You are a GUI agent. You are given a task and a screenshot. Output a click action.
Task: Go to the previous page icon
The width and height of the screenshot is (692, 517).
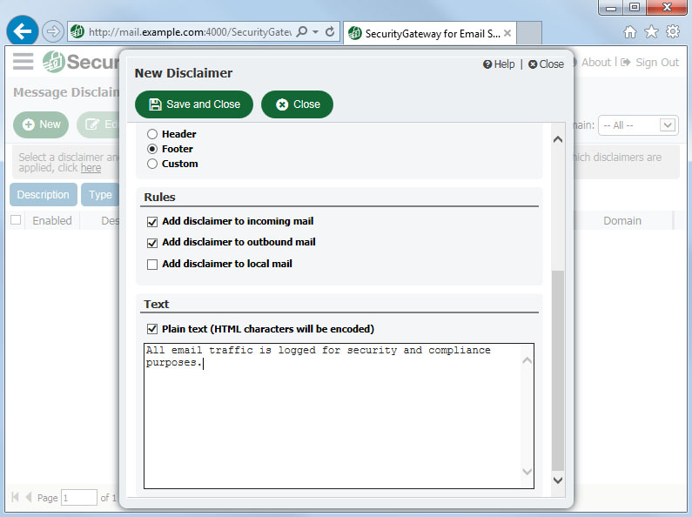click(x=29, y=497)
